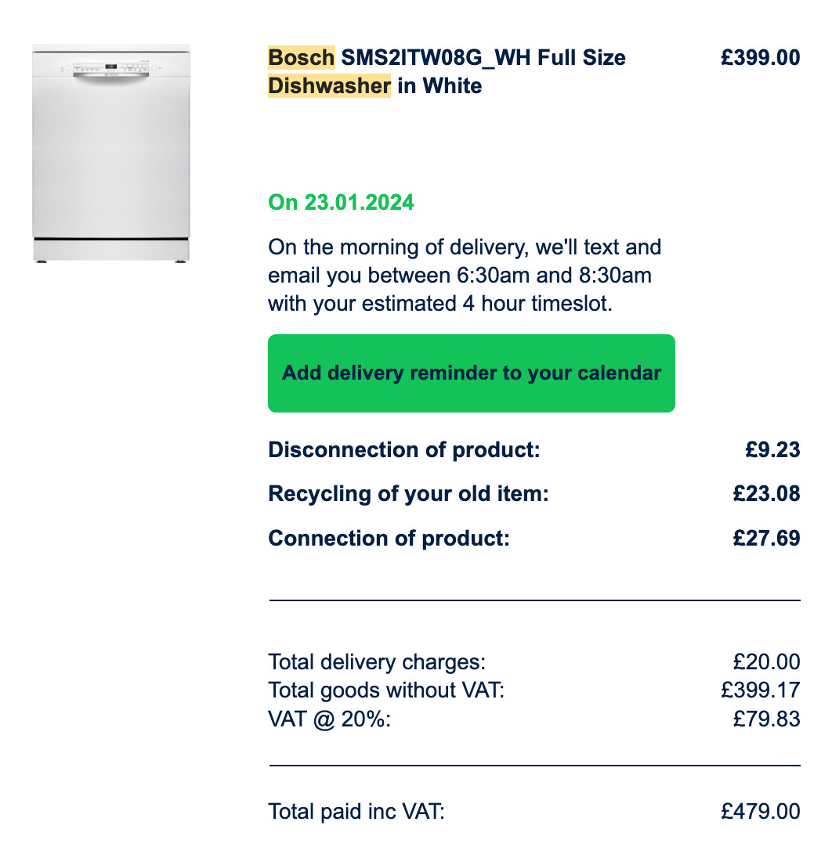Select the Disconnection of product label
832x847 pixels.
(x=404, y=450)
